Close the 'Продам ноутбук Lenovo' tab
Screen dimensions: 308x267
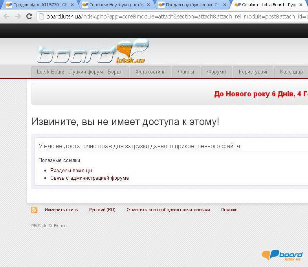tap(225, 5)
